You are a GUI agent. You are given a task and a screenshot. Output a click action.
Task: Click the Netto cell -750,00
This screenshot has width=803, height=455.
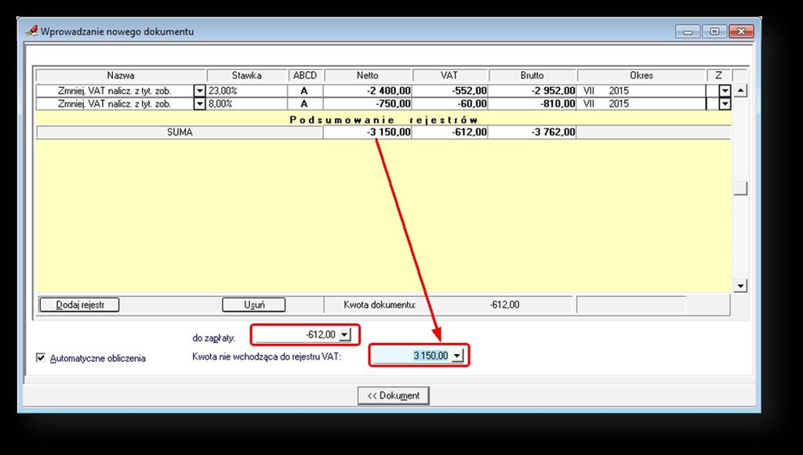point(367,104)
